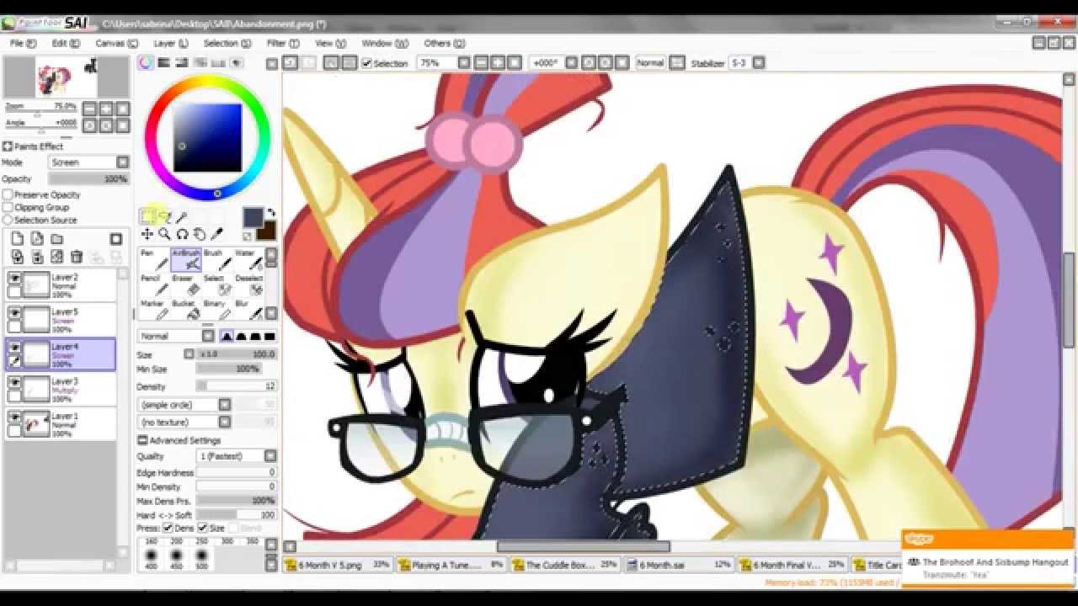Open the (simple circle) brush shape dropdown
This screenshot has width=1078, height=606.
[184, 405]
